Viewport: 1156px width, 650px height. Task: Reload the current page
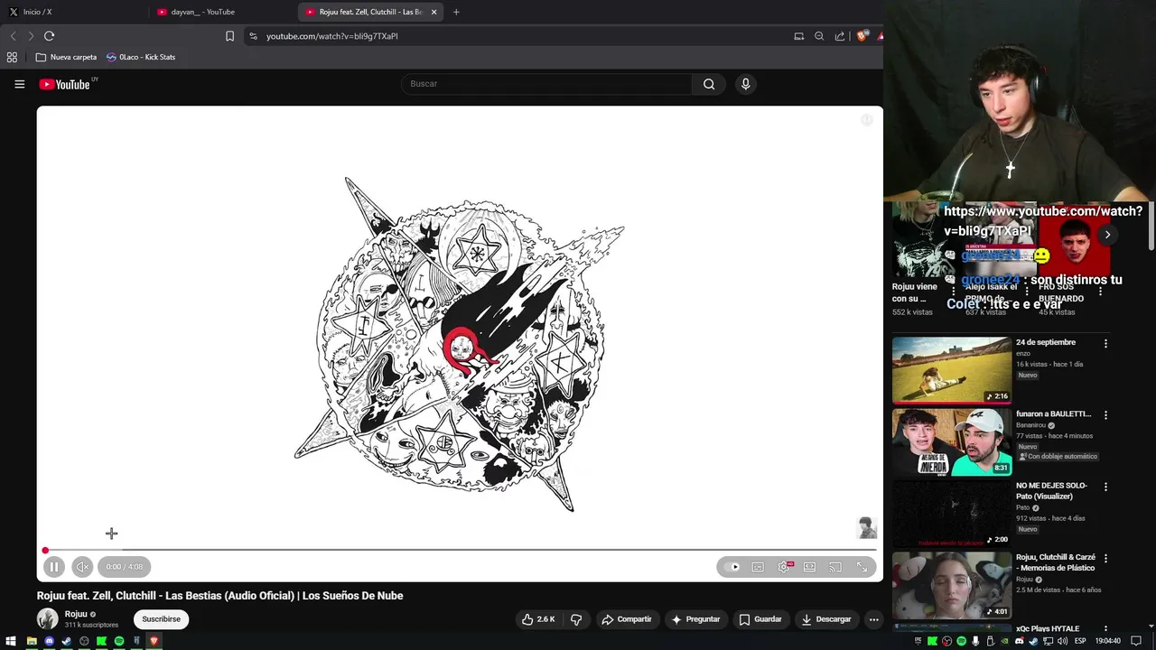(49, 36)
